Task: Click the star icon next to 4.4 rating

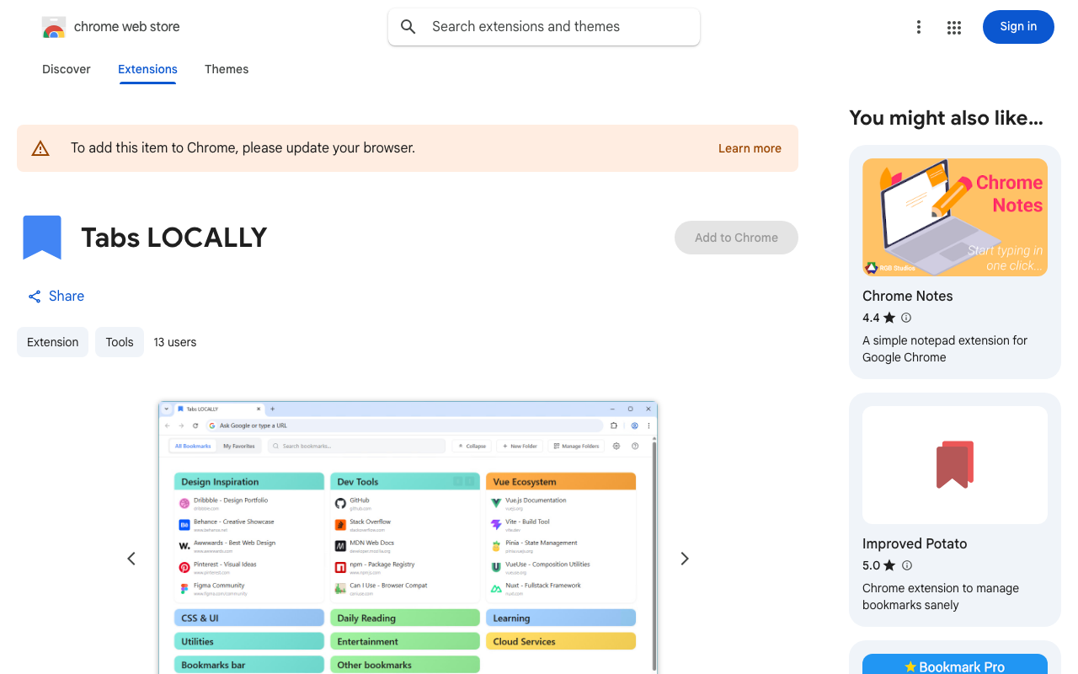Action: [x=889, y=318]
